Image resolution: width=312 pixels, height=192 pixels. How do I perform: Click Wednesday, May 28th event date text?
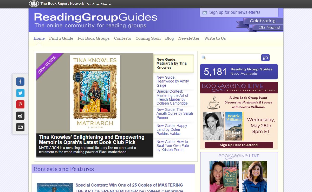pos(261,126)
